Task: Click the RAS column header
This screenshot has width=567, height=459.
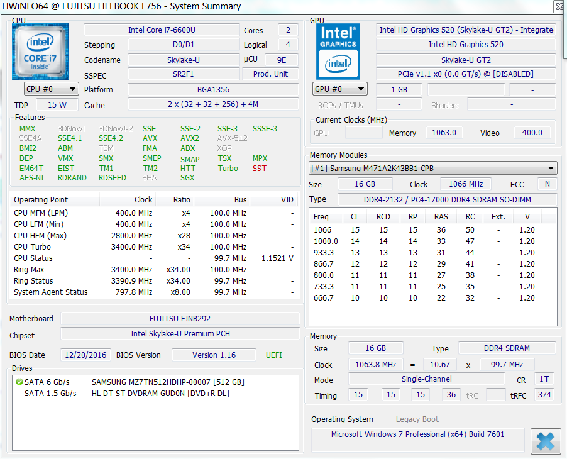Action: (x=441, y=217)
